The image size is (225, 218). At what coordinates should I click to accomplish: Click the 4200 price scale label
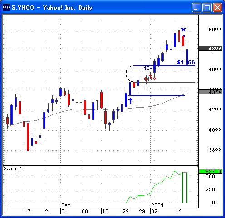coord(215,109)
